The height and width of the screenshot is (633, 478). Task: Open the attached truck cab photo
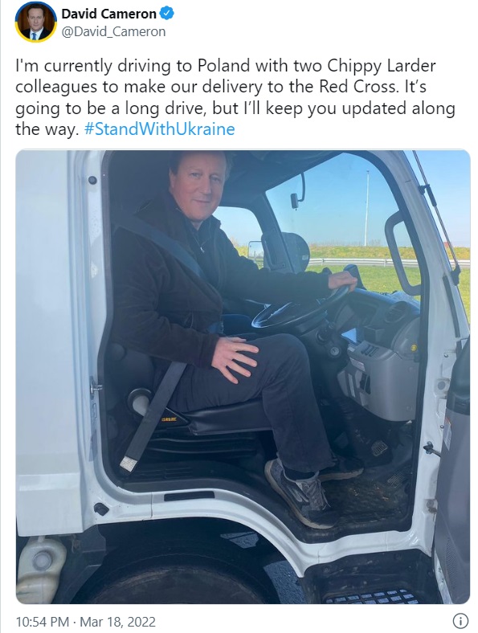coord(243,377)
